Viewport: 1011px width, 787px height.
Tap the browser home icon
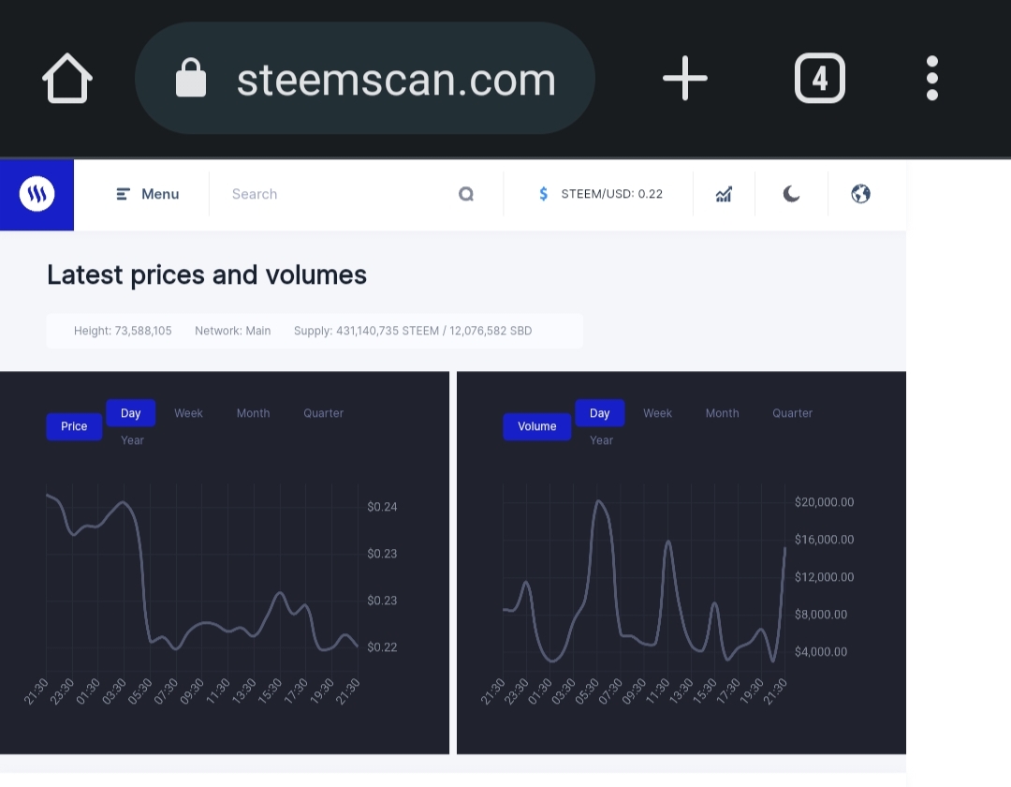click(x=67, y=79)
